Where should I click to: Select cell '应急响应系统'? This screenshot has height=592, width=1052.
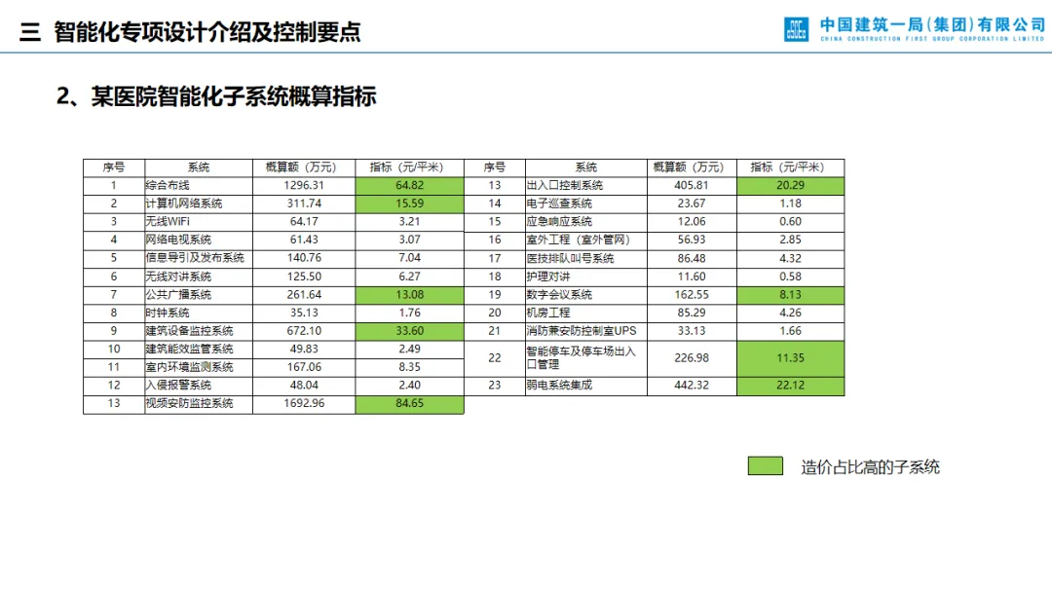click(586, 222)
